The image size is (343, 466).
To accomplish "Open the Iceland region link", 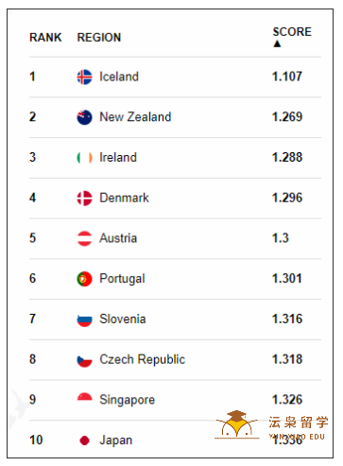I will coord(119,77).
